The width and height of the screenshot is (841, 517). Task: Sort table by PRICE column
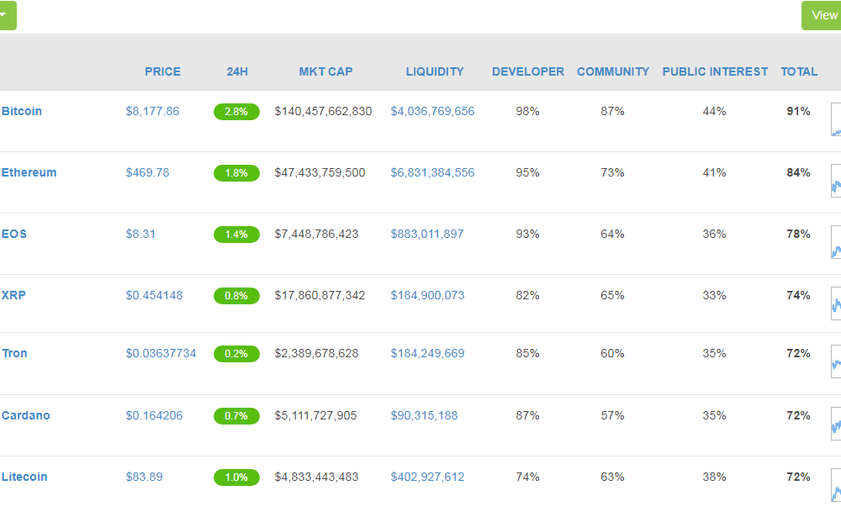click(x=162, y=71)
